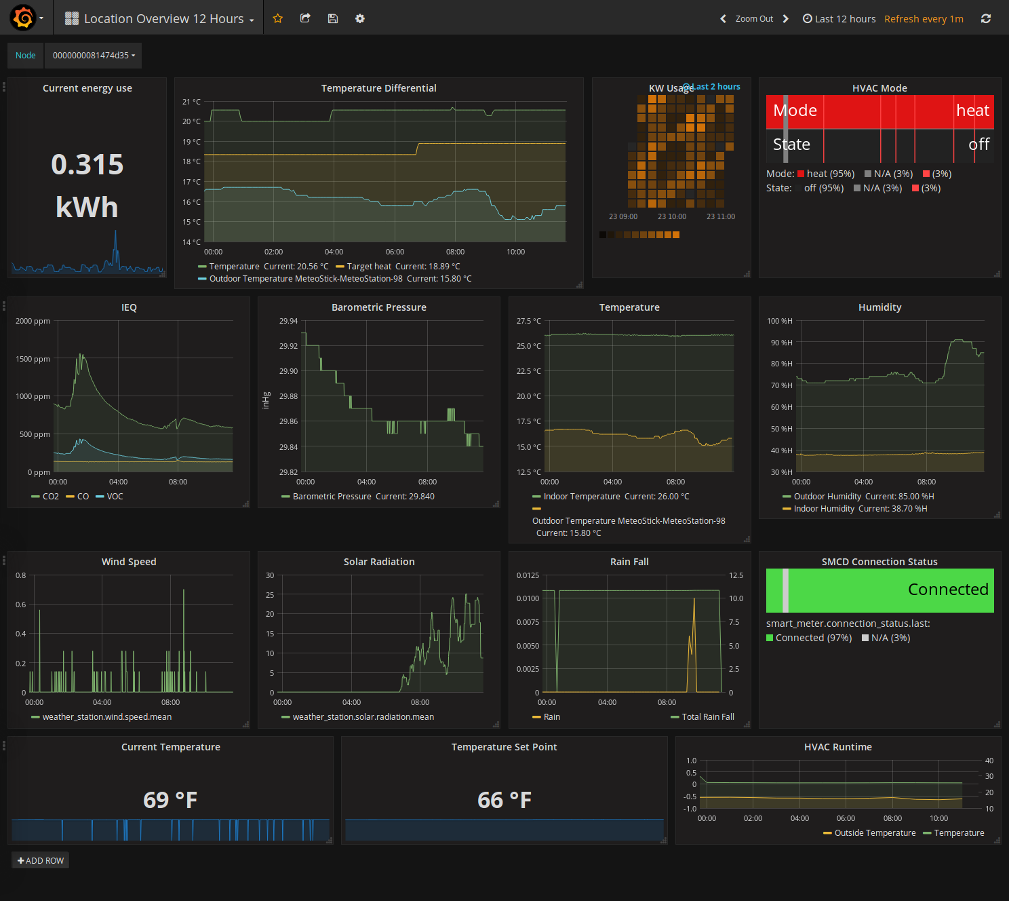This screenshot has height=901, width=1009.
Task: Open Current energy use panel title menu
Action: (87, 88)
